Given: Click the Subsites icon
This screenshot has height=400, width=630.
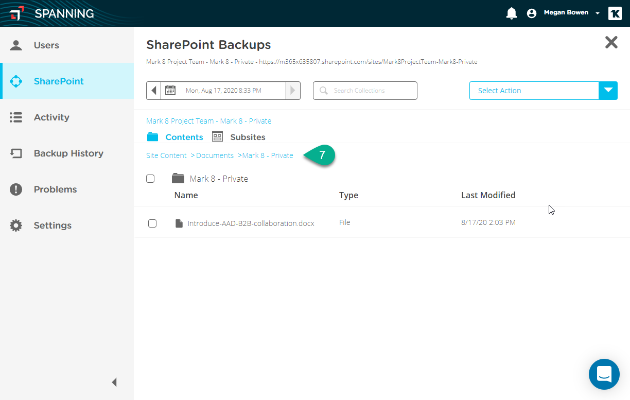Looking at the screenshot, I should [217, 137].
